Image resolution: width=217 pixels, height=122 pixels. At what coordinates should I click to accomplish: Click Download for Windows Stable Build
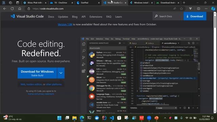(x=37, y=73)
